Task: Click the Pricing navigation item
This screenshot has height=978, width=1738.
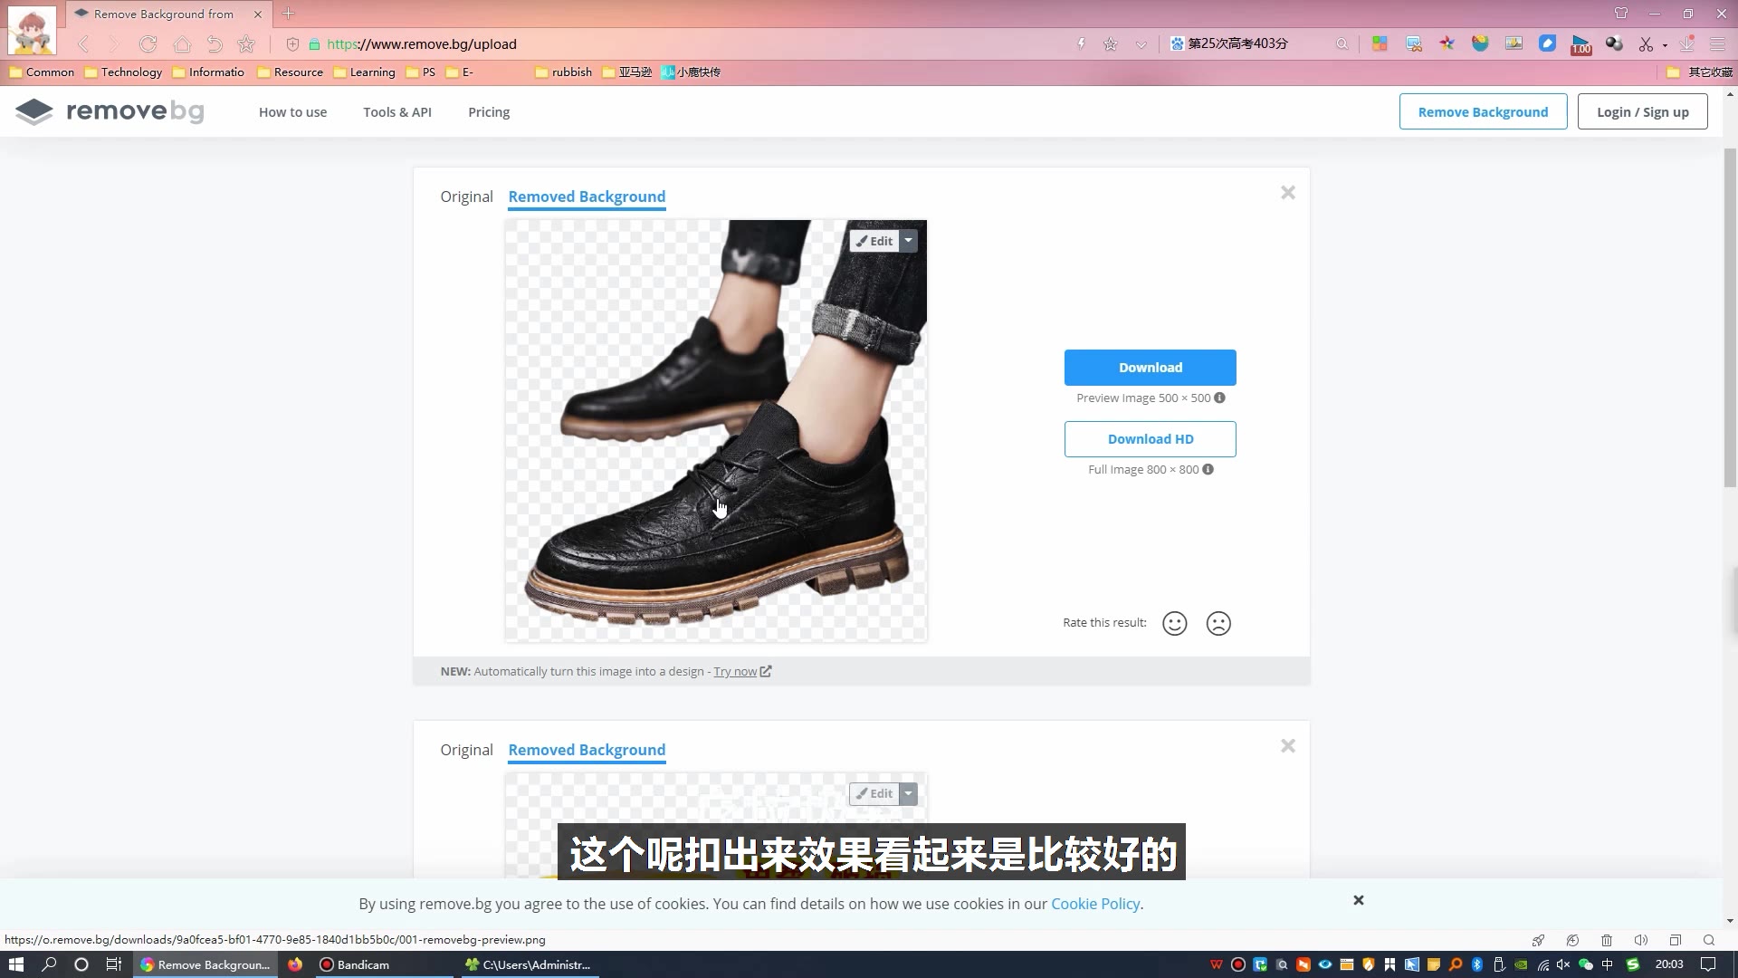Action: coord(488,111)
